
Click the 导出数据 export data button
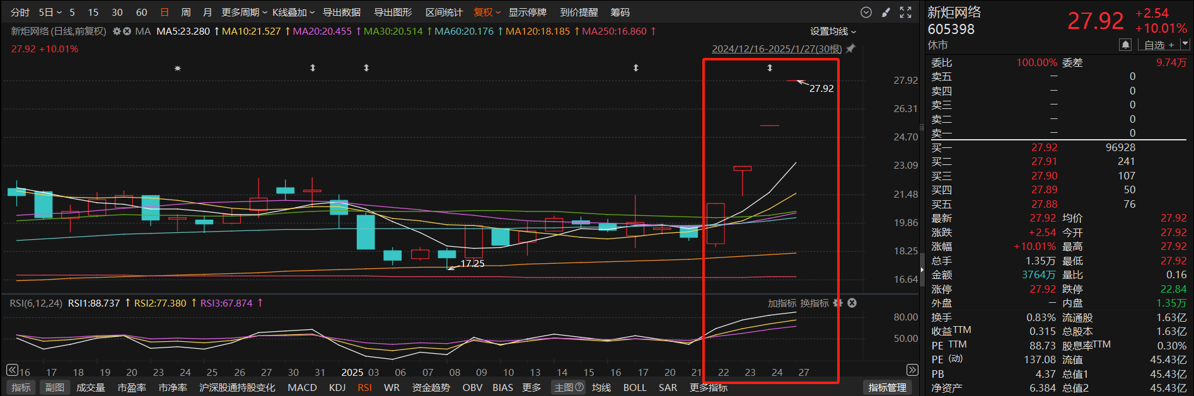tap(342, 13)
